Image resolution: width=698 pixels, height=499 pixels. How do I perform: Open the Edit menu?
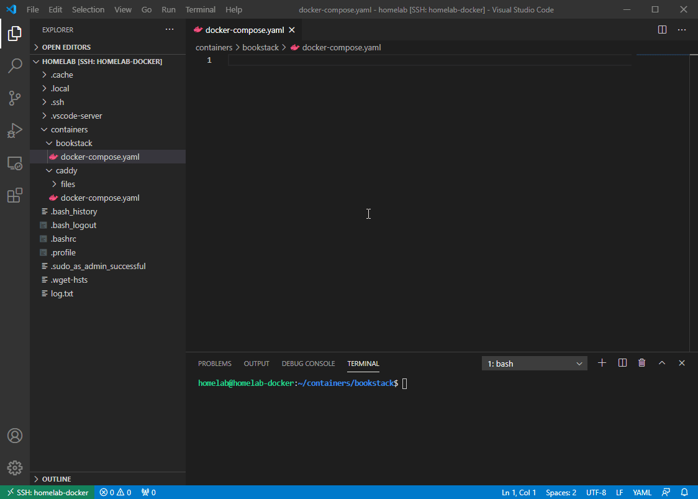click(55, 9)
